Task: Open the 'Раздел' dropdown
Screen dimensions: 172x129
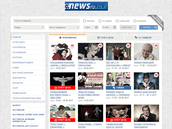Action: coord(29,27)
